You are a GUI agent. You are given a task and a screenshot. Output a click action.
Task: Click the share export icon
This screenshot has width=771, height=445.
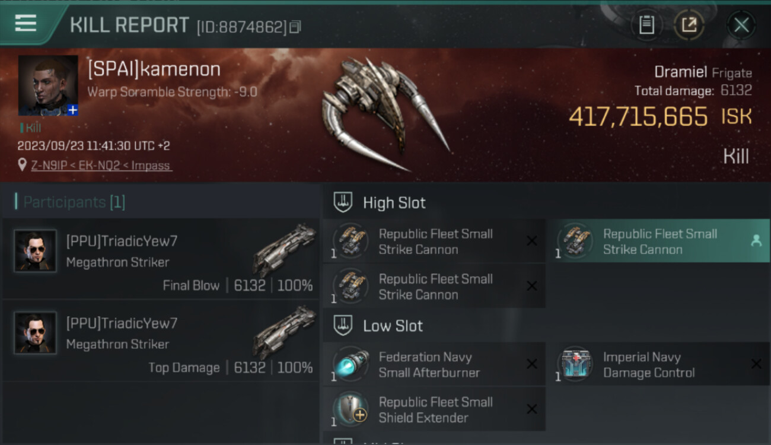coord(689,25)
